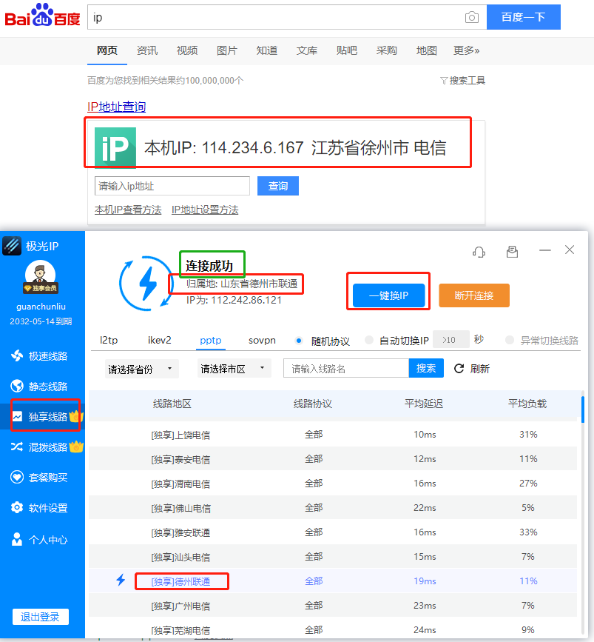Open 本机IP查看方法 link
The width and height of the screenshot is (594, 642).
(128, 210)
